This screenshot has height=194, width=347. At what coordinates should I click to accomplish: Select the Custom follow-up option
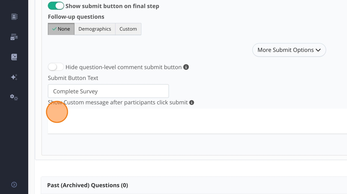(128, 29)
